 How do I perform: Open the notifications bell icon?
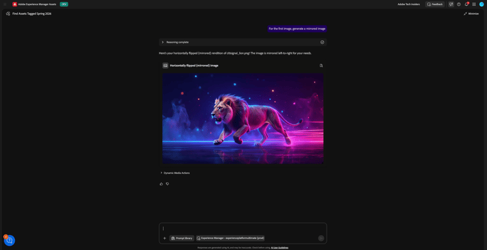point(466,5)
